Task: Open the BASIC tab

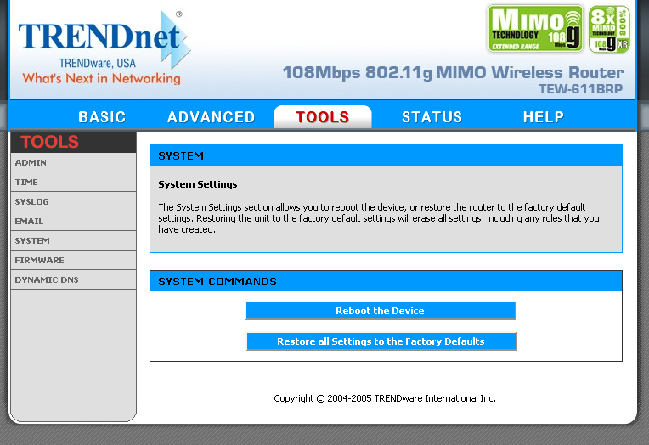Action: pyautogui.click(x=102, y=117)
